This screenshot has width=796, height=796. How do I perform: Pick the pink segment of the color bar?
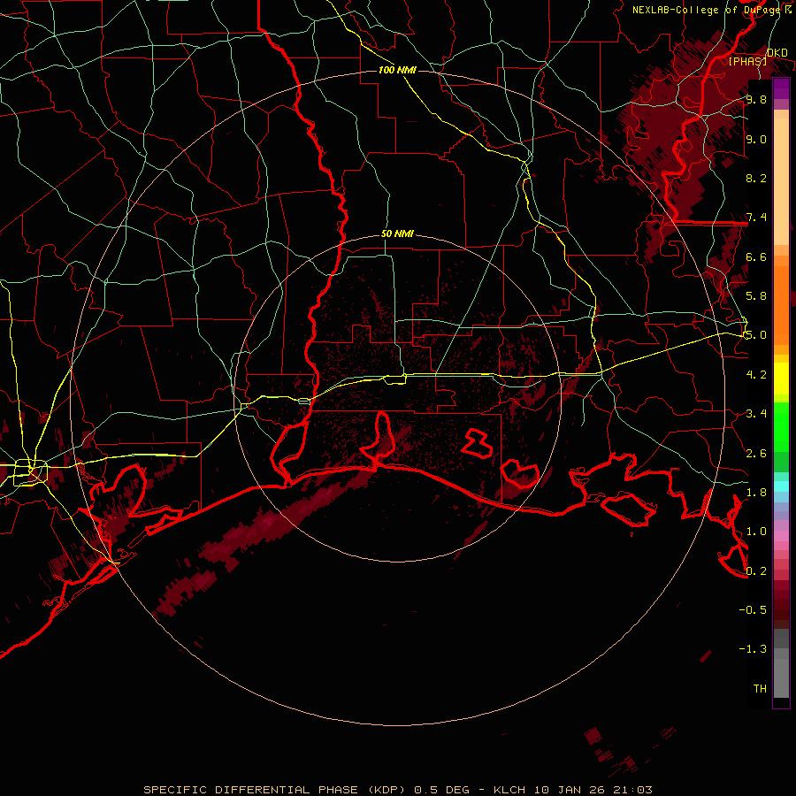pyautogui.click(x=781, y=536)
